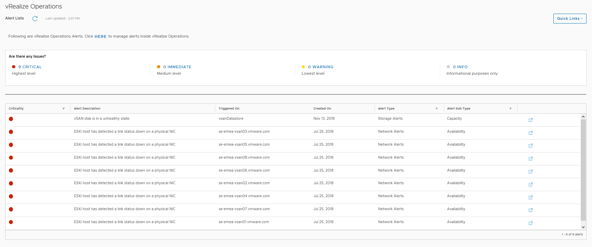Filter by 9 CRITICAL alerts

(x=30, y=67)
